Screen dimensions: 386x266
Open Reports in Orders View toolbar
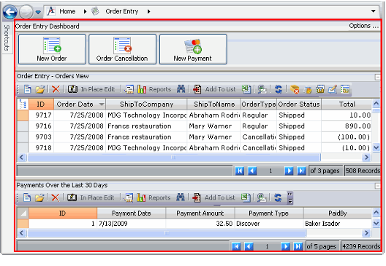point(154,89)
